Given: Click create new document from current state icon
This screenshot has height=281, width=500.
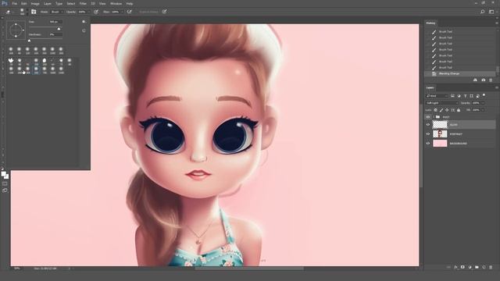Looking at the screenshot, I should [x=475, y=80].
